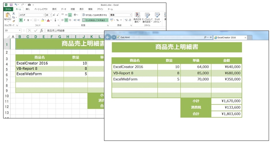Save the Excel workbook from quick access toolbar
271x144 pixels.
[11, 5]
